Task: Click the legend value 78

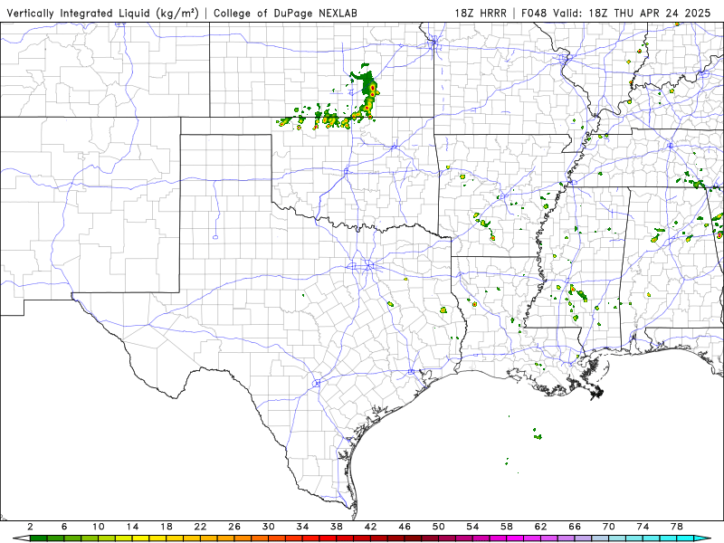Action: click(x=677, y=527)
